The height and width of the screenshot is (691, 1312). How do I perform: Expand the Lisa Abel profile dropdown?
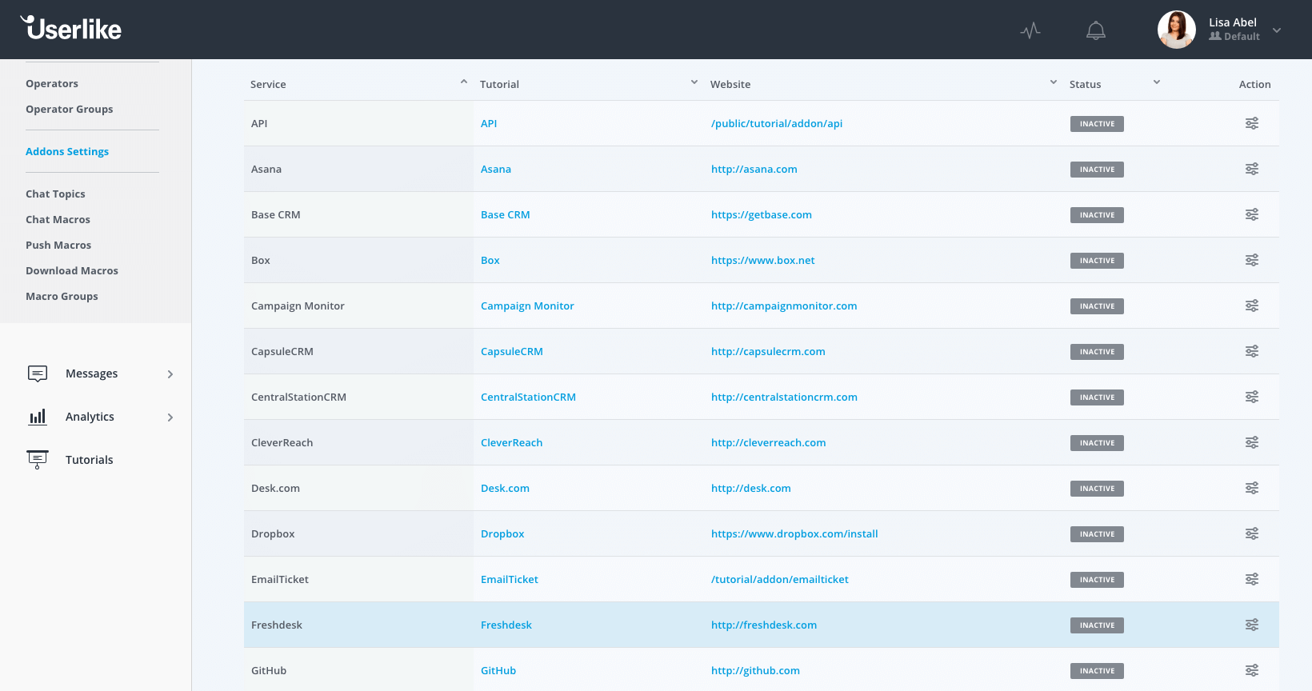(x=1277, y=30)
